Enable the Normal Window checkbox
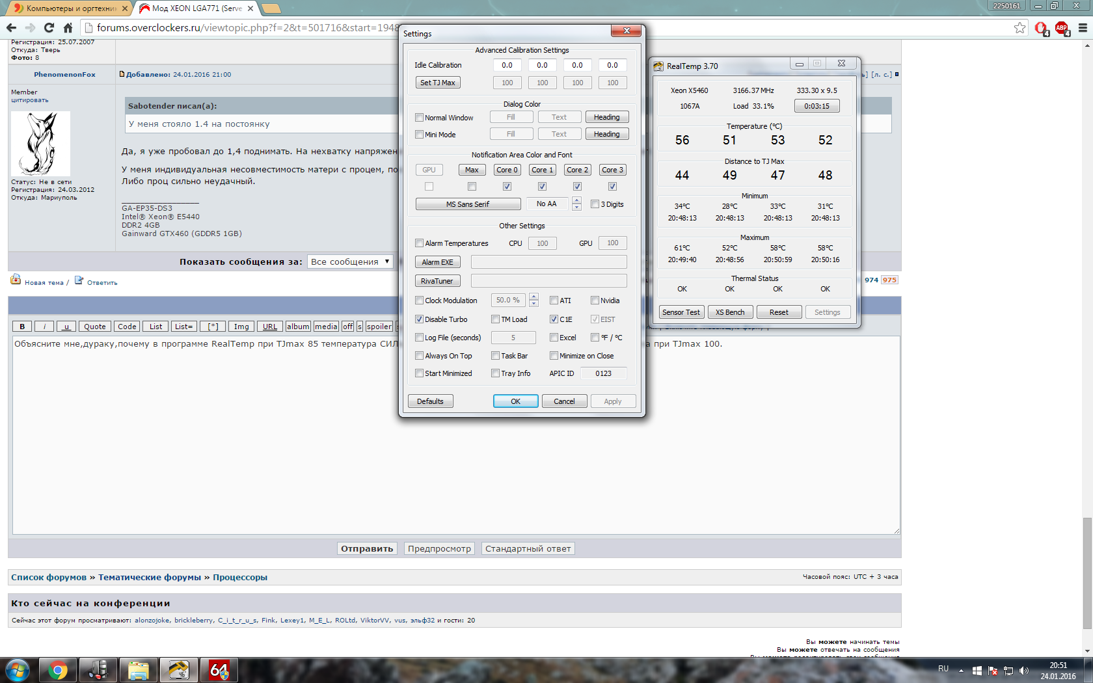The image size is (1093, 683). coord(420,118)
